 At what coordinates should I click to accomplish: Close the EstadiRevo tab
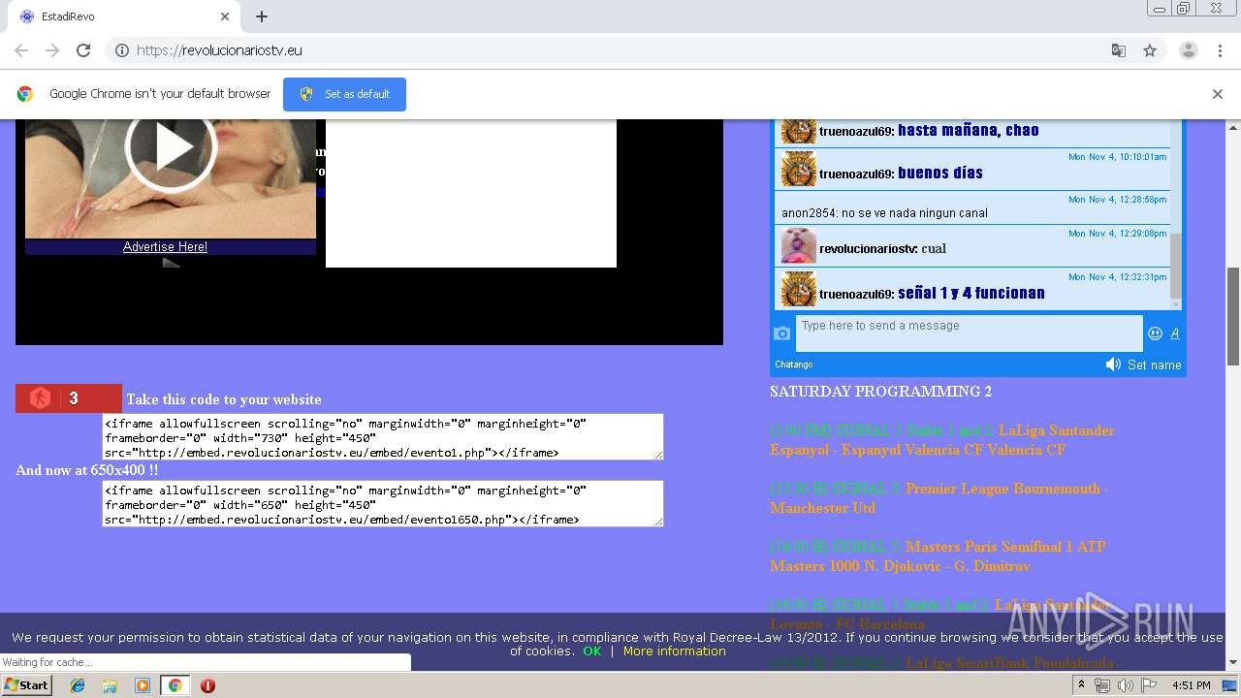pos(225,16)
